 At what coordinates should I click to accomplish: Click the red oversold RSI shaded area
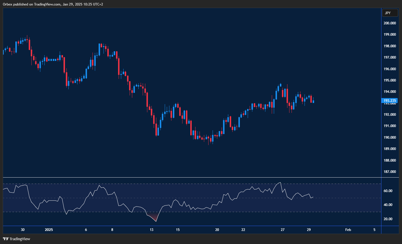(x=155, y=218)
